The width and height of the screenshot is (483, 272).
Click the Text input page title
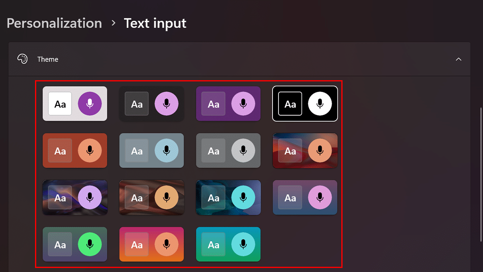pos(155,23)
